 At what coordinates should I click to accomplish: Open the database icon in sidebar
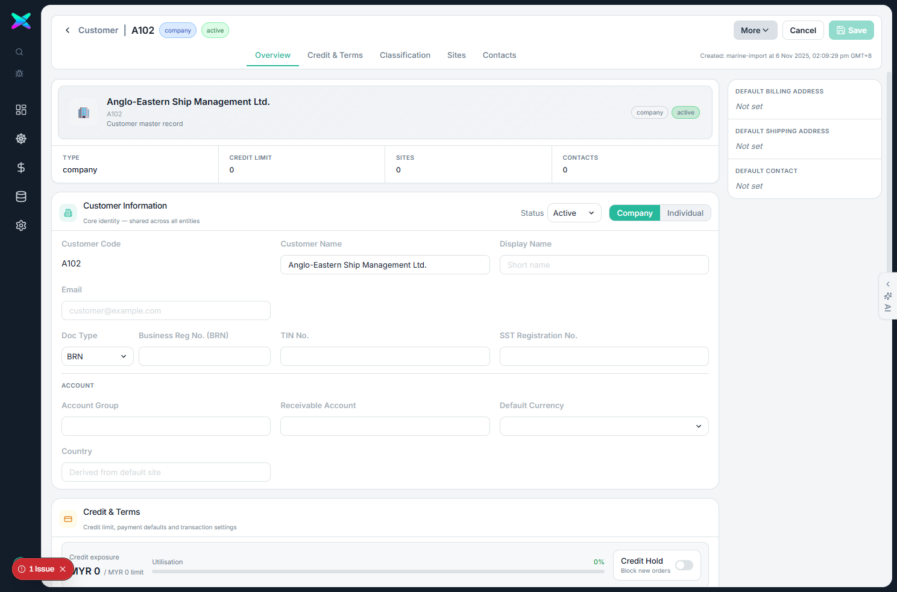pyautogui.click(x=21, y=197)
